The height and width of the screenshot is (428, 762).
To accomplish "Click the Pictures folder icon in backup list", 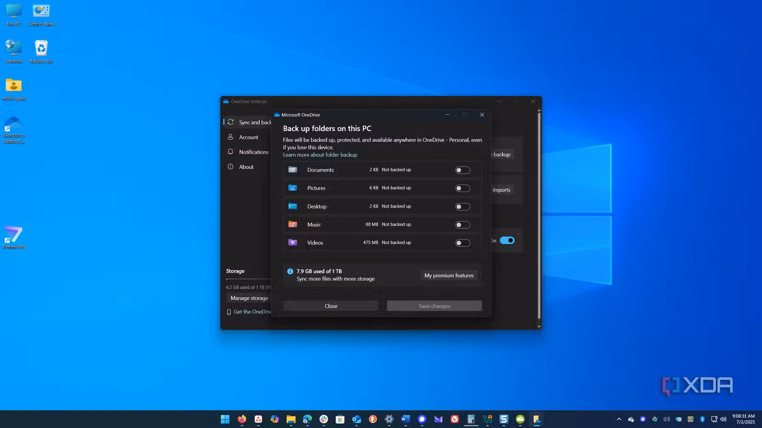I will [293, 188].
